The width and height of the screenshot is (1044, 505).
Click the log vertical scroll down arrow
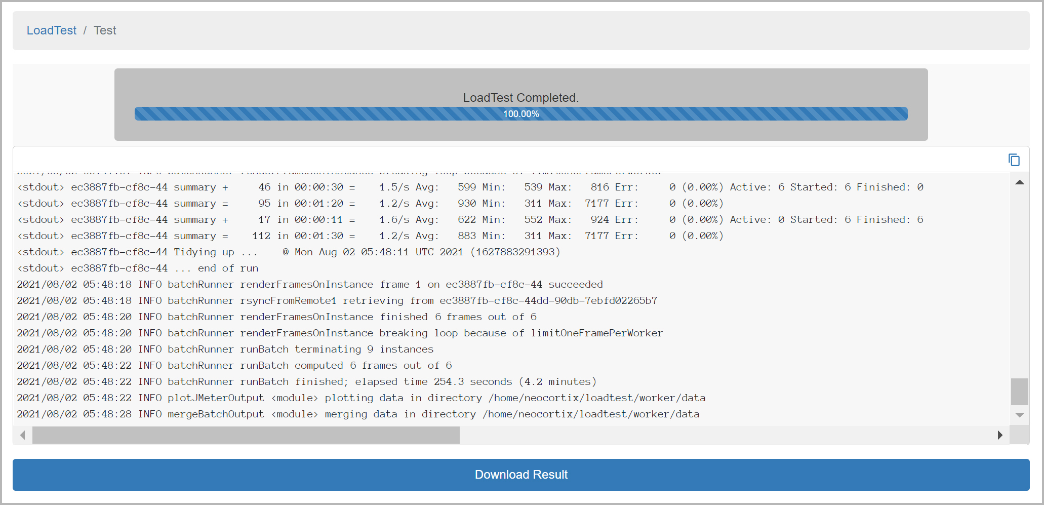(1020, 415)
